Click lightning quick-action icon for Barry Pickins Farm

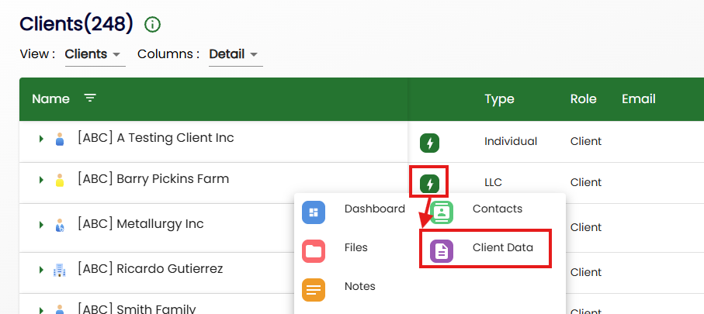coord(430,184)
